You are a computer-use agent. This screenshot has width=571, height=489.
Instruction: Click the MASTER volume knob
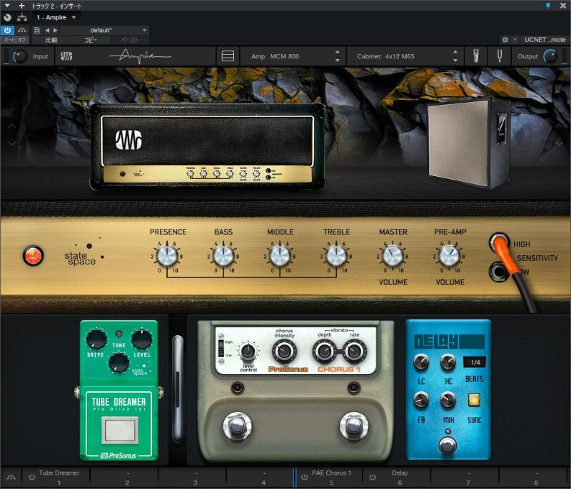coord(393,256)
